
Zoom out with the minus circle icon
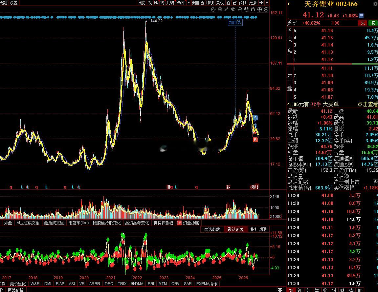pos(266,10)
